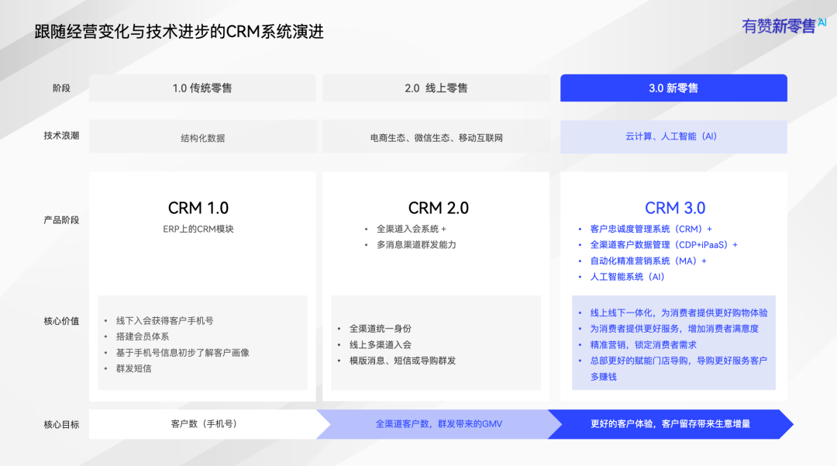Image resolution: width=837 pixels, height=466 pixels.
Task: 点击左侧「核心价值」行标签
Action: pos(60,320)
